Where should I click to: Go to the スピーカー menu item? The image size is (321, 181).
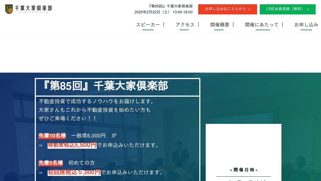coord(148,25)
